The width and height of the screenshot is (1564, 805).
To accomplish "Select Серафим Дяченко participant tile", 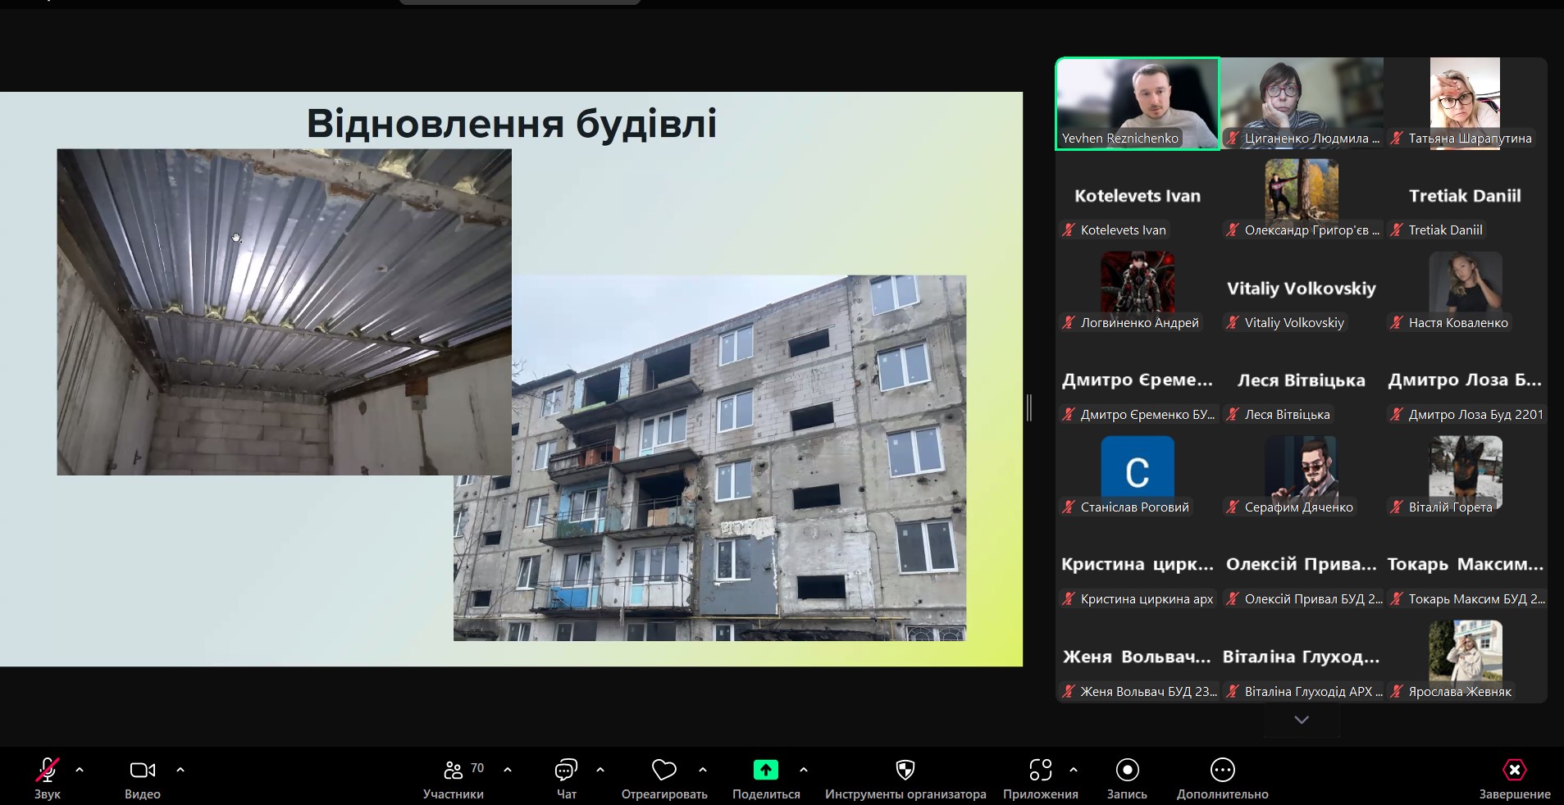I will point(1302,473).
